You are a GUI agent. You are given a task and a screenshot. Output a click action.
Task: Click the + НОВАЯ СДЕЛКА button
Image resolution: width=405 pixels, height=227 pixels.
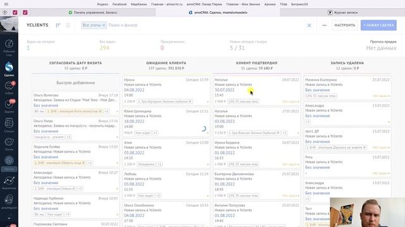[x=378, y=25]
